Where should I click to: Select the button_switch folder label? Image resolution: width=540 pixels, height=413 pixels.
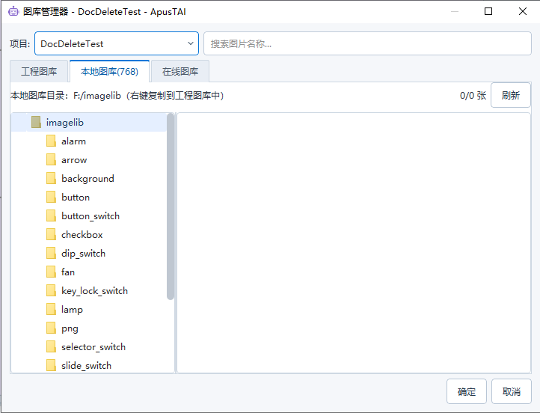90,216
